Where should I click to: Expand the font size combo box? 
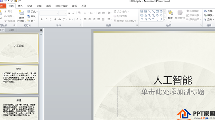66,13
